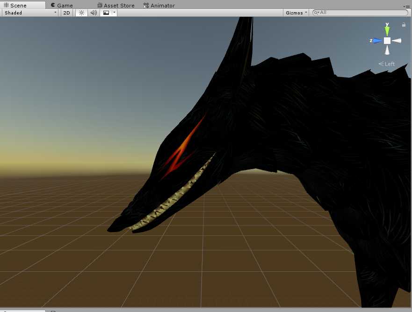Open the Shaded draw mode dropdown
Viewport: 412px width, 312px height.
coord(30,13)
